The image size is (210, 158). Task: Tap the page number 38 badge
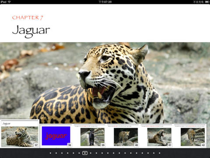(x=70, y=145)
